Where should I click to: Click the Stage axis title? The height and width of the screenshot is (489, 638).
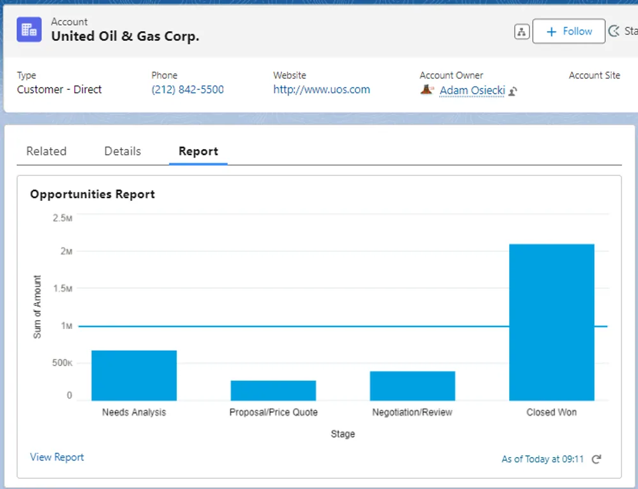(x=343, y=434)
